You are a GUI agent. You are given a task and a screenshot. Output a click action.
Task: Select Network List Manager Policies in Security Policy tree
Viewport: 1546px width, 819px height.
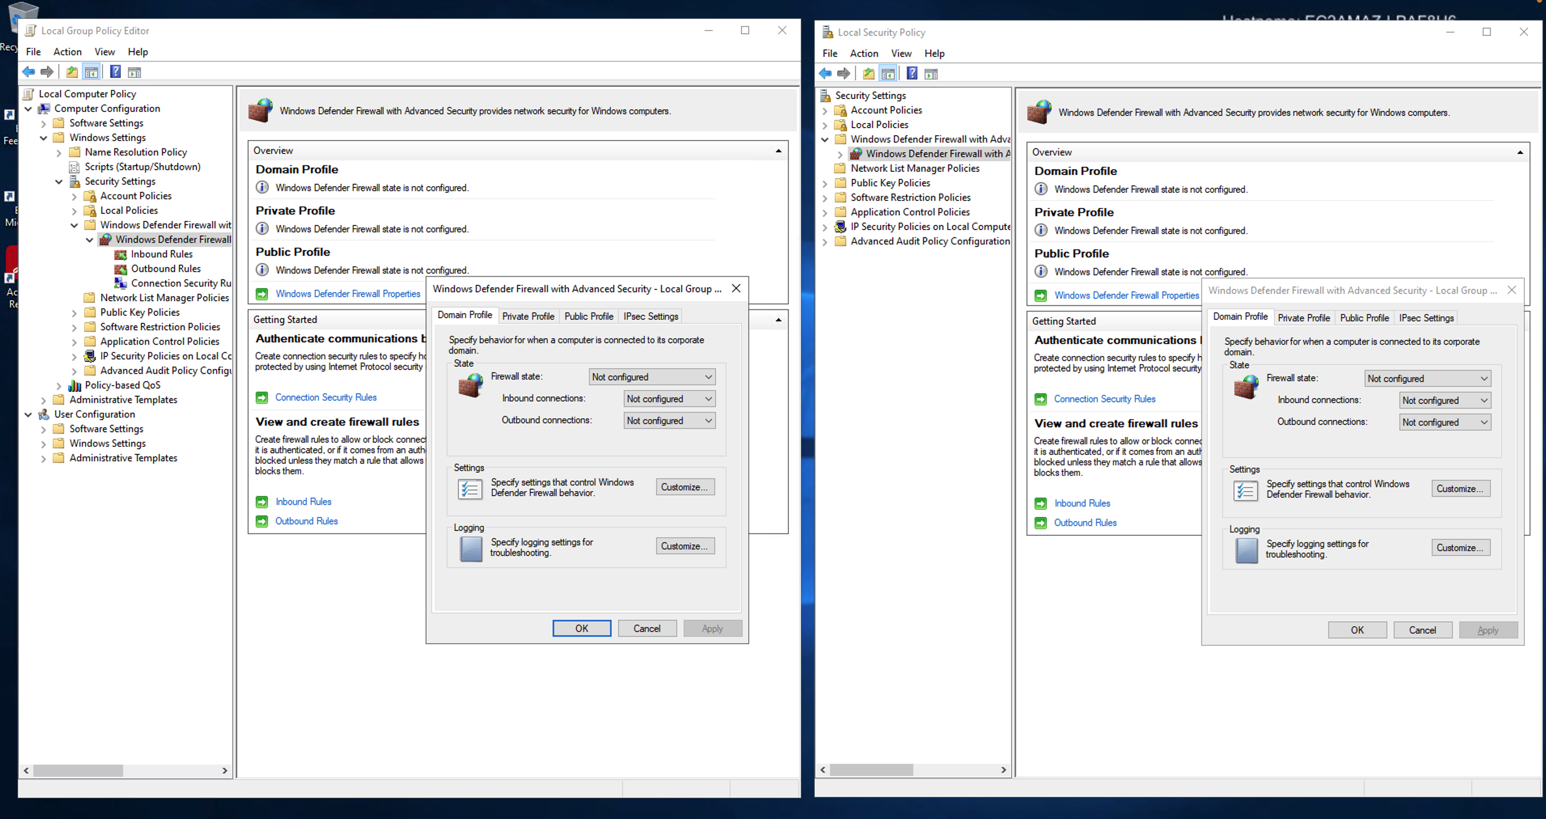(x=915, y=168)
